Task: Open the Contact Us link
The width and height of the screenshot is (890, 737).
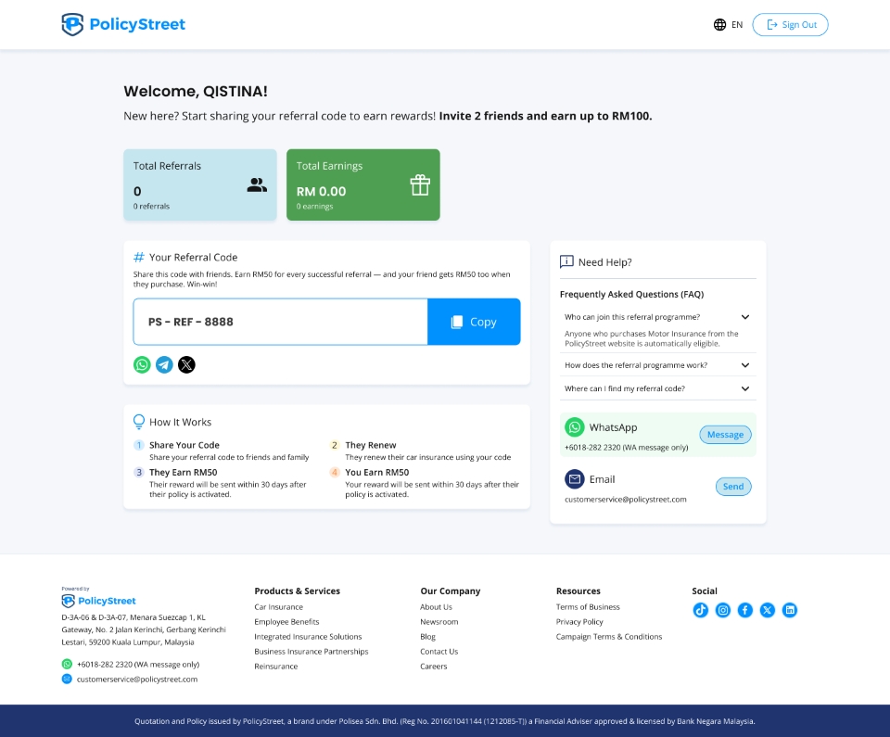Action: 439,652
